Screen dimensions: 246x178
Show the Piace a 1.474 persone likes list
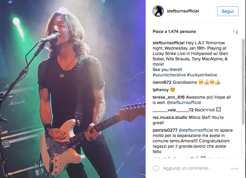pos(174,31)
